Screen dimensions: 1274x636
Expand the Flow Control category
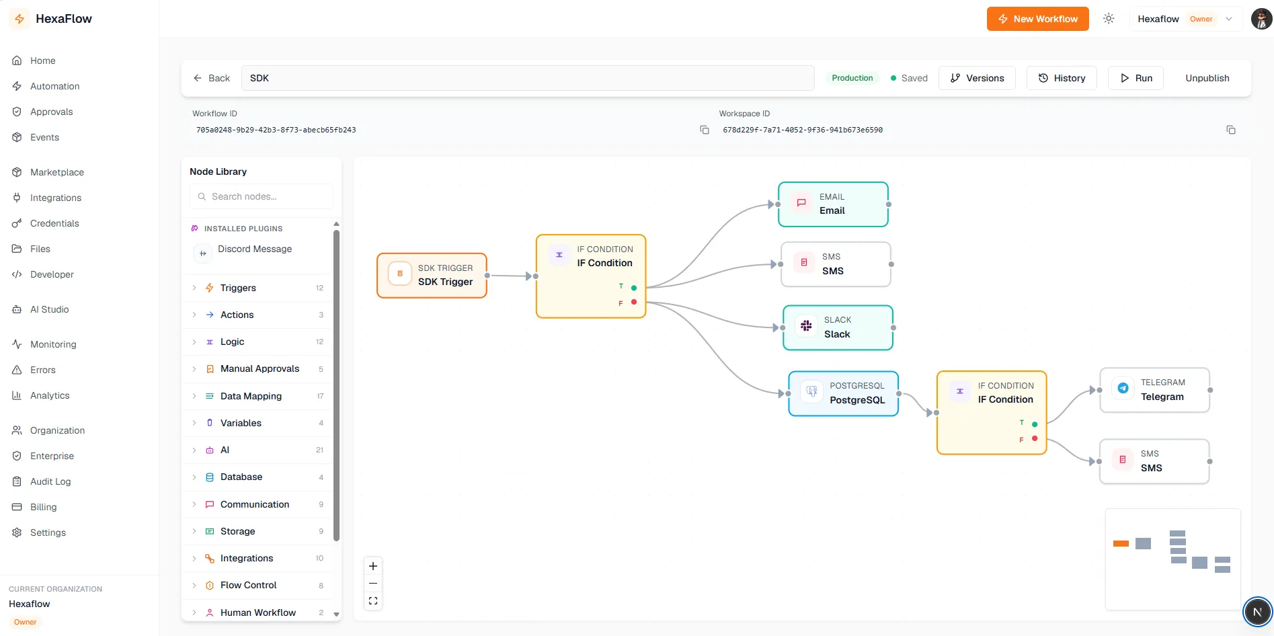point(259,585)
